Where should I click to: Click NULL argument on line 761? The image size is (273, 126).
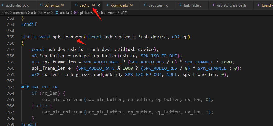[x=172, y=74]
